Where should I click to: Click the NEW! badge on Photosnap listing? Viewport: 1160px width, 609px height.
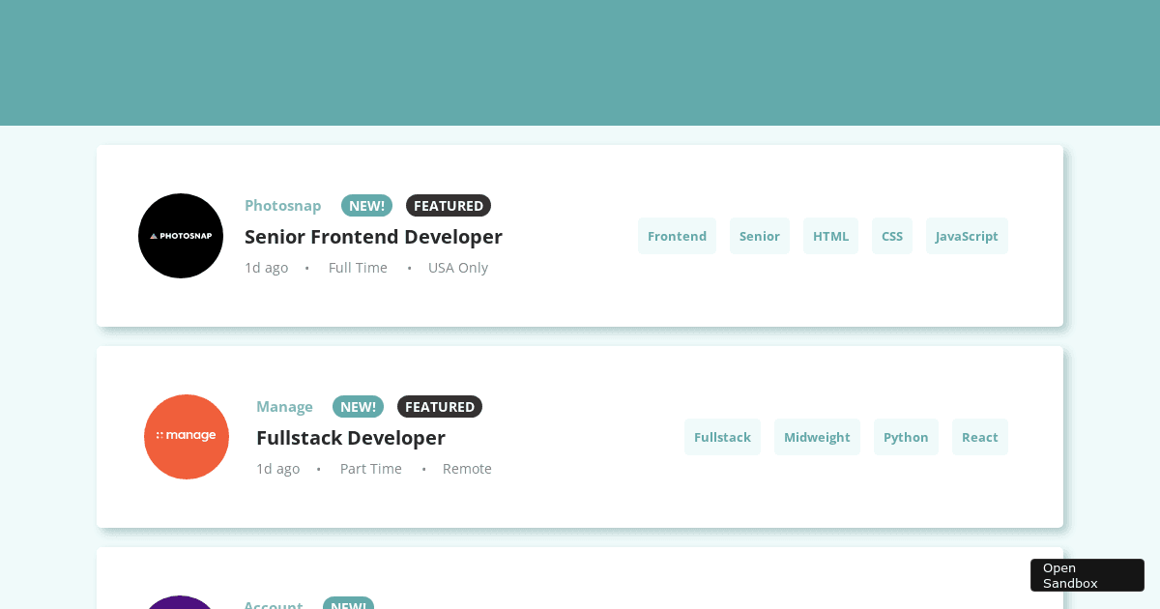tap(366, 206)
